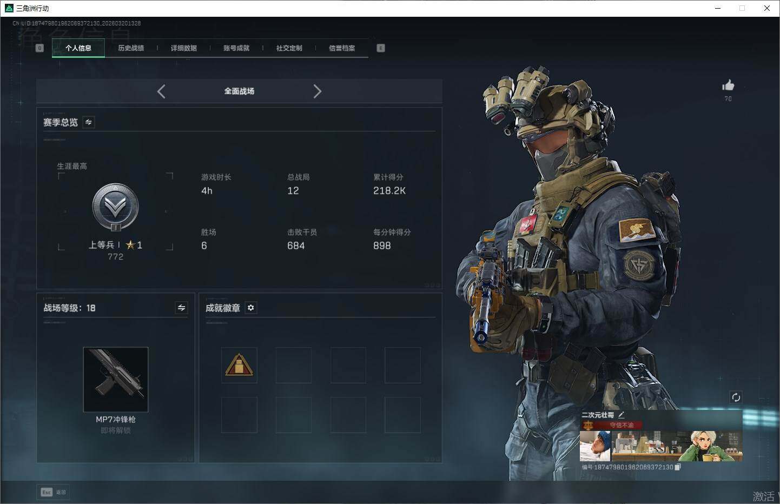Select the 社交定制 tab
This screenshot has width=780, height=504.
tap(289, 48)
